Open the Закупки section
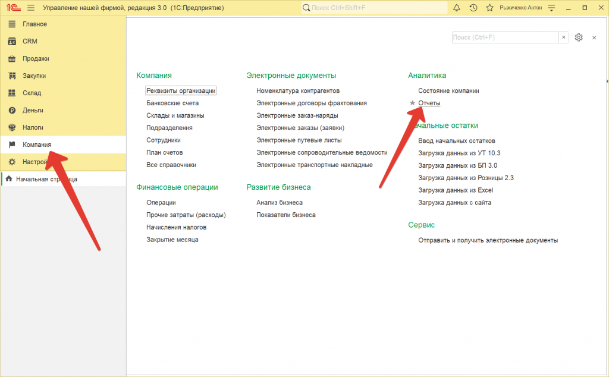Screen dimensions: 609x377 [x=34, y=76]
